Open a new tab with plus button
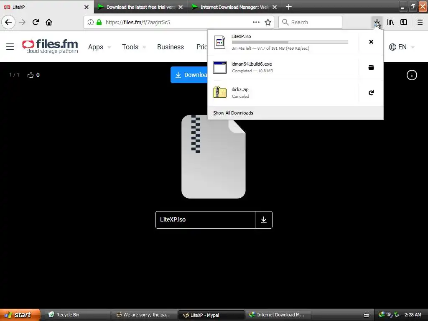428x321 pixels. point(289,7)
